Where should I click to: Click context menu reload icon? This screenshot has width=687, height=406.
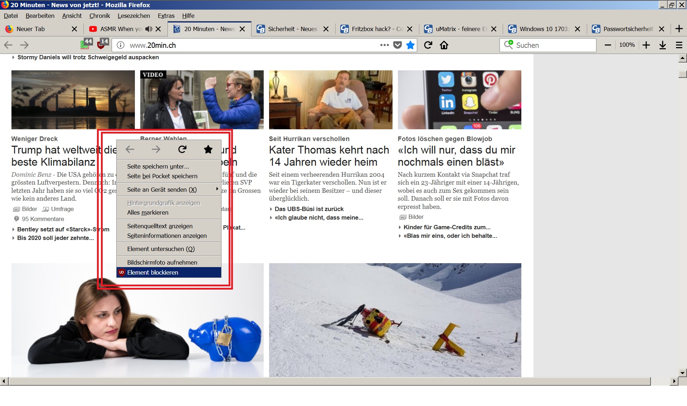coord(182,149)
